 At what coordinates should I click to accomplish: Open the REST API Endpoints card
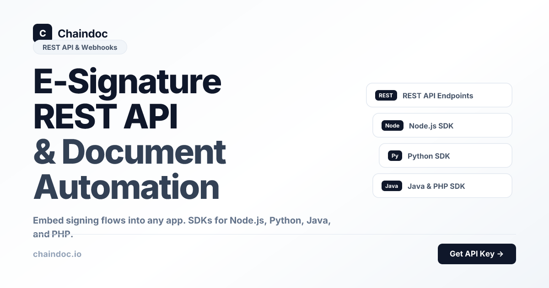pos(439,95)
